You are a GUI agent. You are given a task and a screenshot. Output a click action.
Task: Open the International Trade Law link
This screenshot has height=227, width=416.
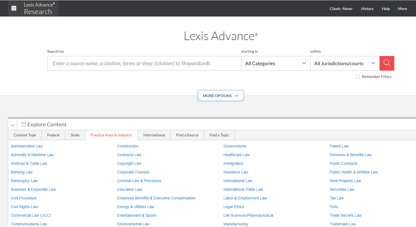[x=243, y=189]
